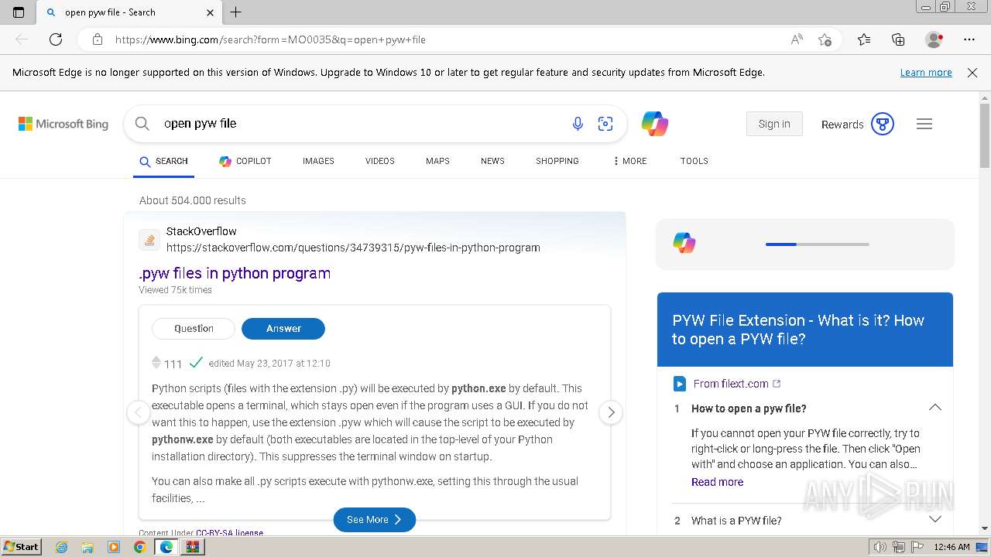Image resolution: width=991 pixels, height=557 pixels.
Task: Switch to the IMAGES tab
Action: [x=318, y=161]
